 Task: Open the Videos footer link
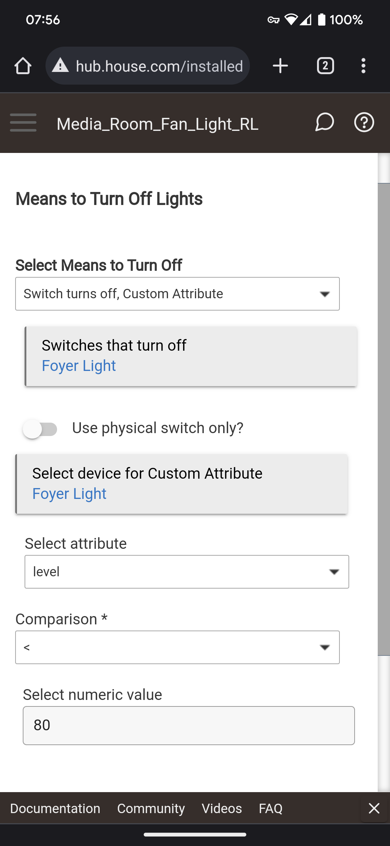pos(222,808)
